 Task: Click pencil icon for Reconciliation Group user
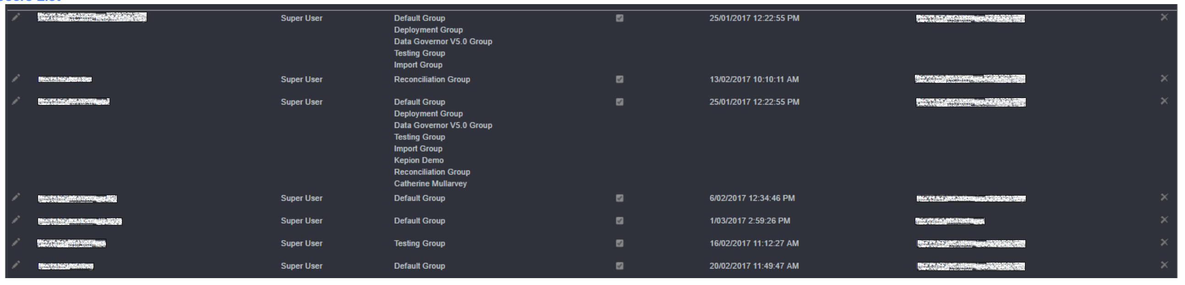(16, 79)
